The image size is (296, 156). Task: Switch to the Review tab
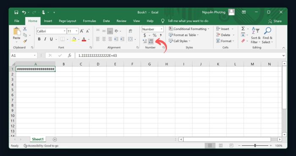click(x=121, y=21)
